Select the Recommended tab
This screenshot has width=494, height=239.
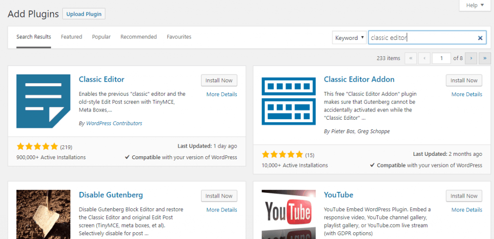(x=138, y=37)
